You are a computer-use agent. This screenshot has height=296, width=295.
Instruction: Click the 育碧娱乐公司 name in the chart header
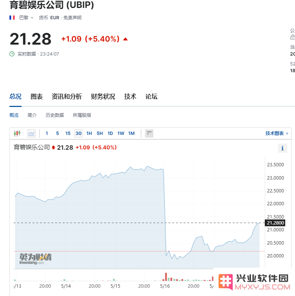[x=32, y=147]
